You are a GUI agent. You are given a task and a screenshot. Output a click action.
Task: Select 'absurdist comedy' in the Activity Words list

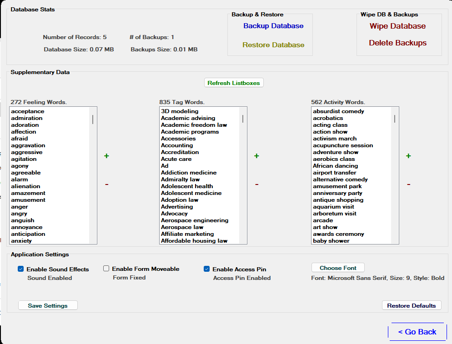pyautogui.click(x=352, y=111)
